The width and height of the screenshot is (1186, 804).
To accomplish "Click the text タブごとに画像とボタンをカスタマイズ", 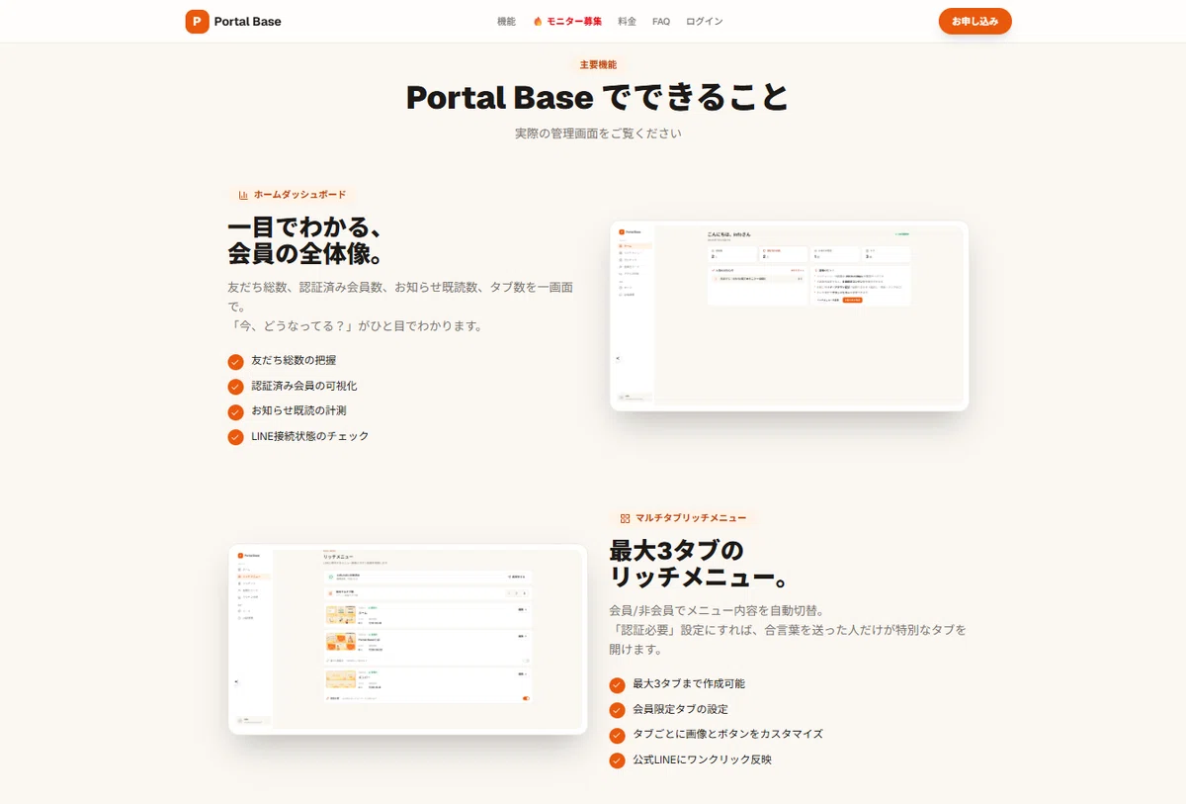I will (727, 735).
